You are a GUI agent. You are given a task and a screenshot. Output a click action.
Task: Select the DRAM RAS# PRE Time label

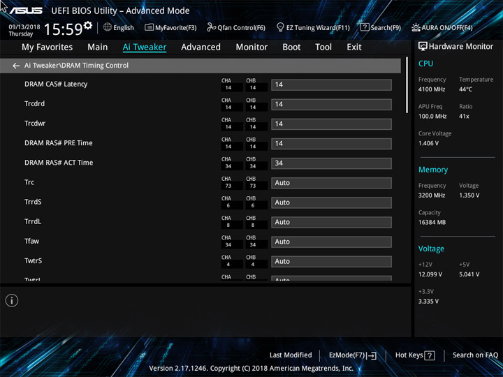[59, 143]
